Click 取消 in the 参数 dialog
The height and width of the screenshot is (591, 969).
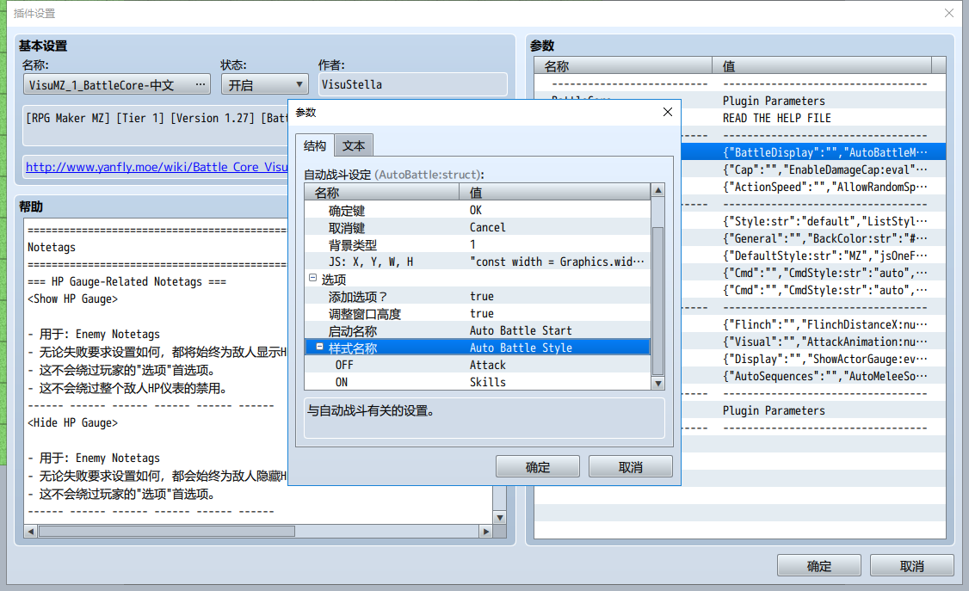coord(630,467)
